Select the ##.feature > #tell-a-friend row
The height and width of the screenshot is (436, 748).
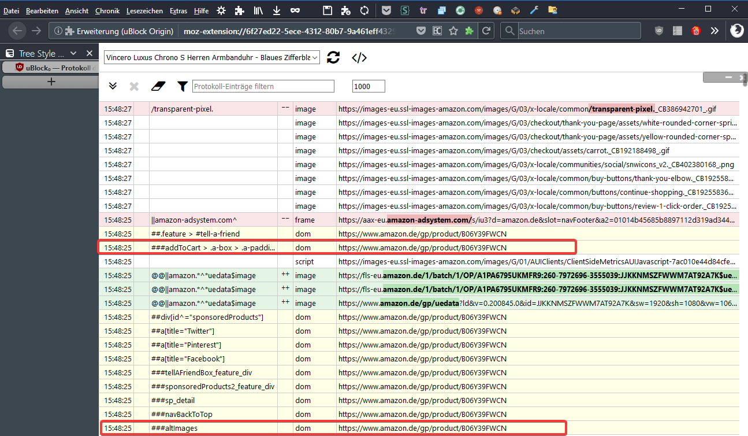(419, 234)
